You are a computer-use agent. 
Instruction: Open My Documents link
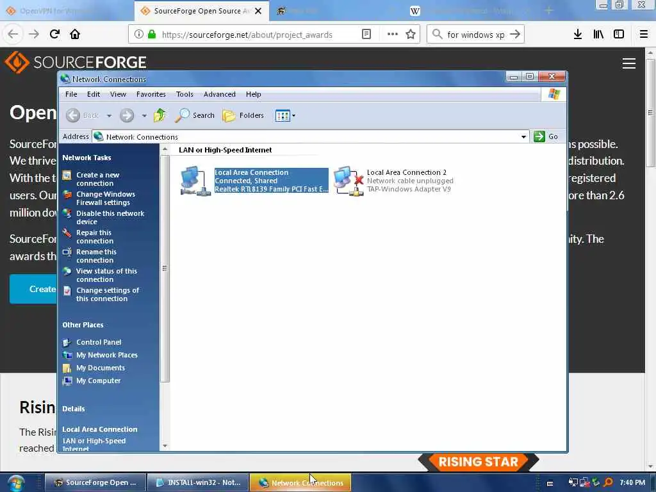pyautogui.click(x=101, y=368)
